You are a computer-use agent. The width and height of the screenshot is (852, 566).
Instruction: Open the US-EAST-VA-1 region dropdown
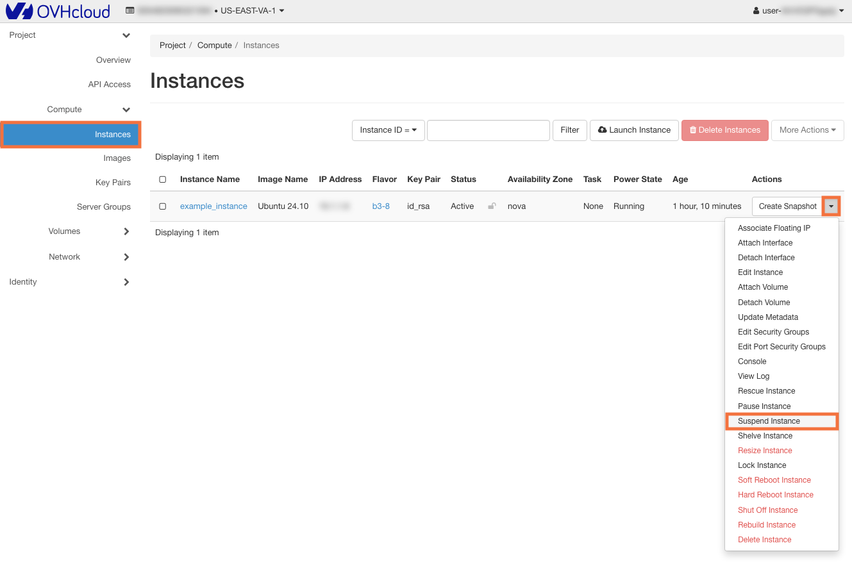(x=252, y=11)
